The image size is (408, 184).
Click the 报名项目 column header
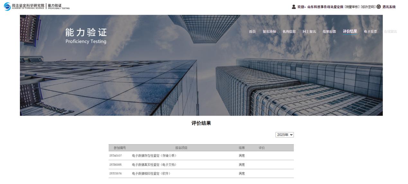click(181, 148)
